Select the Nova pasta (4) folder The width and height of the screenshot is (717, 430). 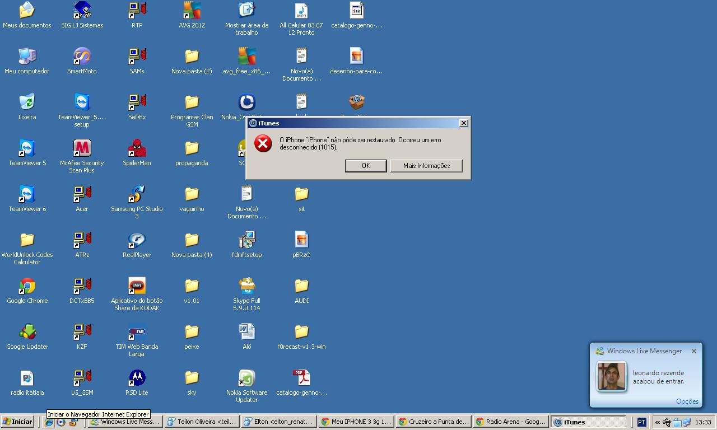(192, 240)
